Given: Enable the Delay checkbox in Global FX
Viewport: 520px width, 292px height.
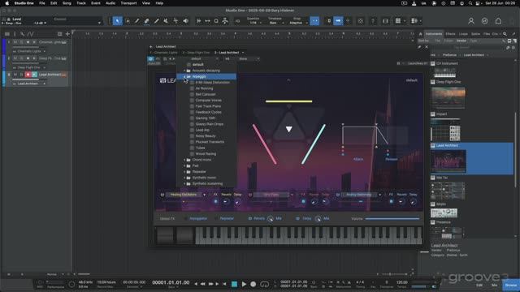Looking at the screenshot, I should tap(297, 218).
